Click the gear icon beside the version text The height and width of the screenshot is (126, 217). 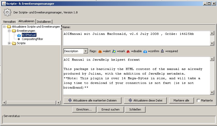(7, 12)
